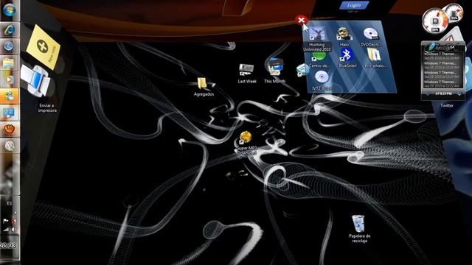Screen dimensions: 472x265
Task: Open Windows Media Player taskbar icon
Action: 9,79
